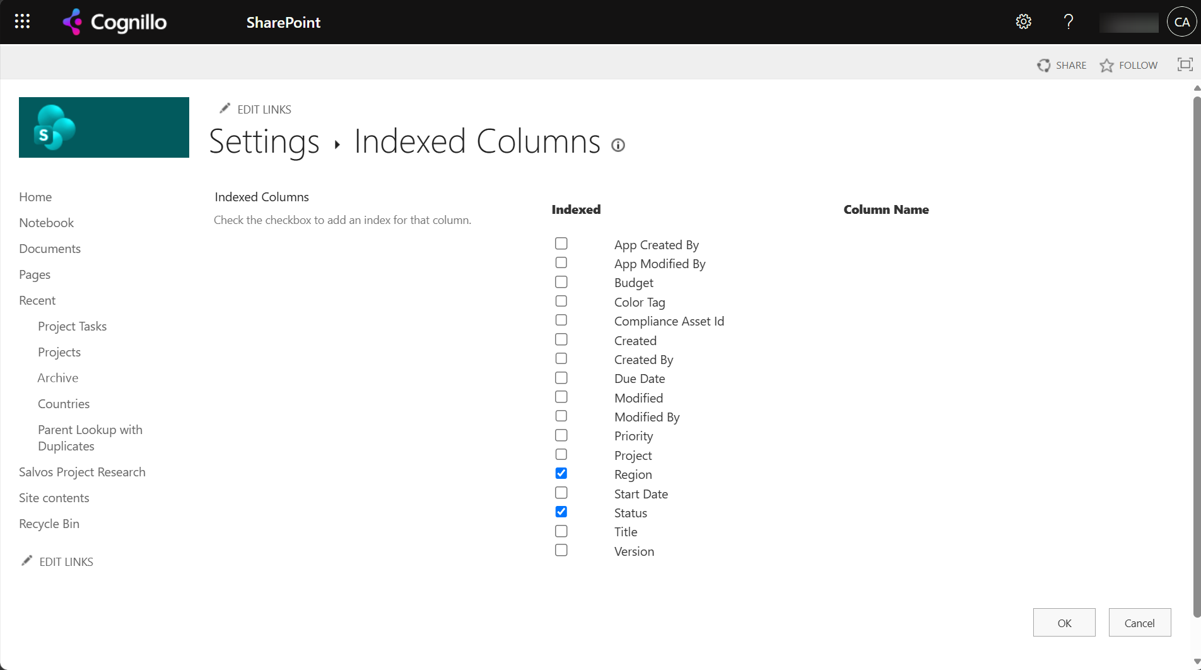Viewport: 1201px width, 670px height.
Task: Click the OK button
Action: point(1064,623)
